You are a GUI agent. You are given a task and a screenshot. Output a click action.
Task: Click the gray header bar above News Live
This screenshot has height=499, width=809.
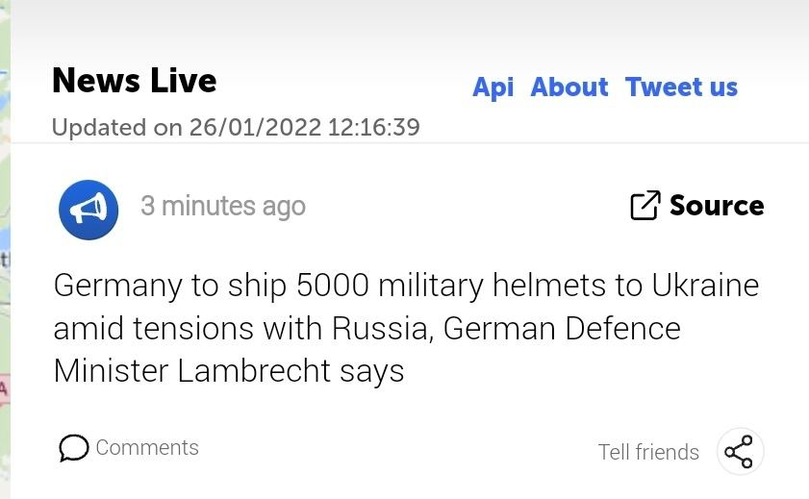pyautogui.click(x=404, y=24)
